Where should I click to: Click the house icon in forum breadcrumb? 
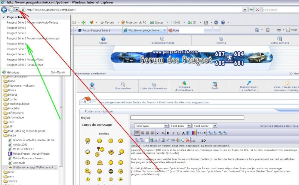click(87, 99)
